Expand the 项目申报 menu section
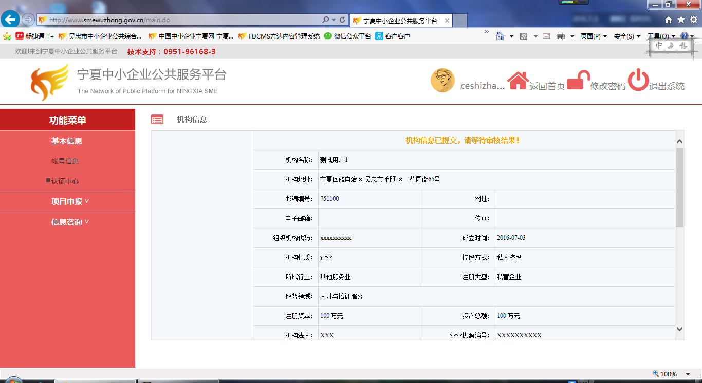702x383 pixels. (x=70, y=201)
